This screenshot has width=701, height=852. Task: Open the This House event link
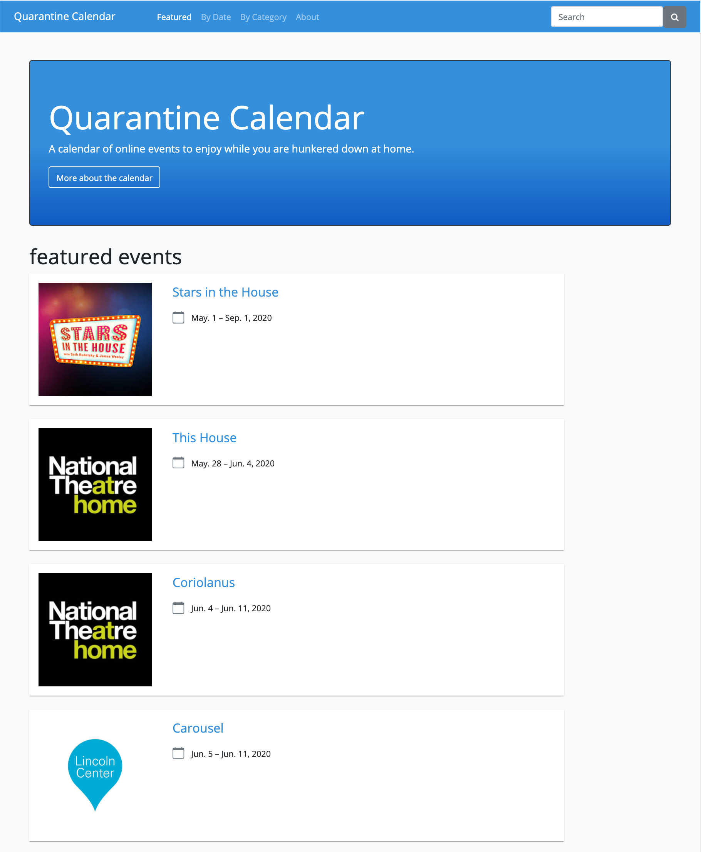[x=204, y=437]
